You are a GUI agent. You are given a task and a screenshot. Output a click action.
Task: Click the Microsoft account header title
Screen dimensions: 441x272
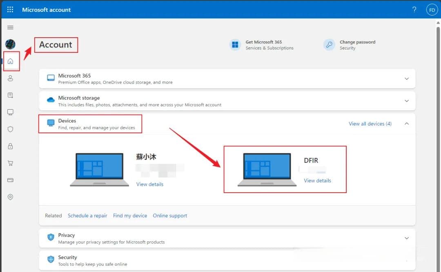tap(47, 9)
